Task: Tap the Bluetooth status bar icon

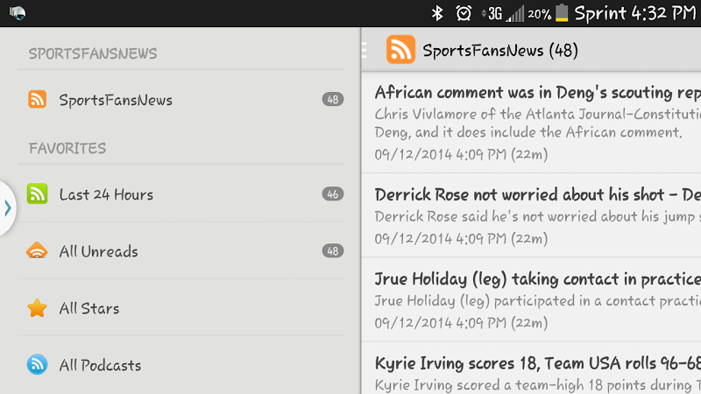Action: pyautogui.click(x=436, y=13)
